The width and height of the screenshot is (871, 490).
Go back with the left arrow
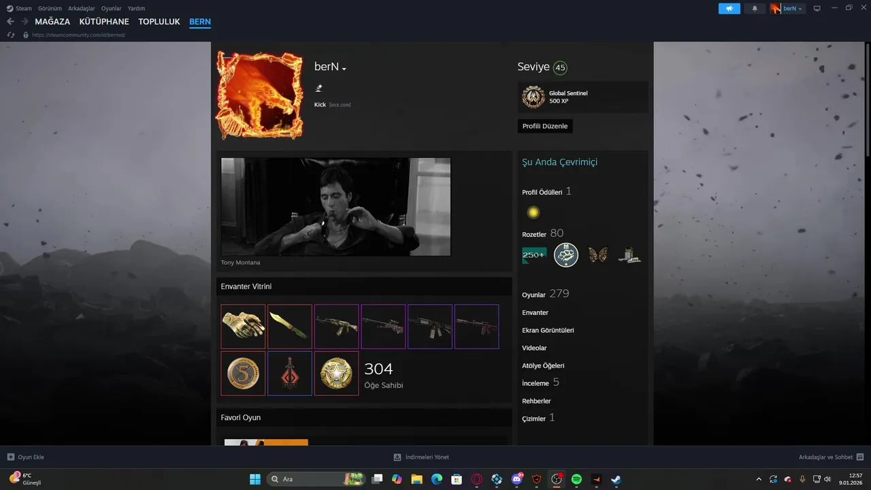point(10,22)
